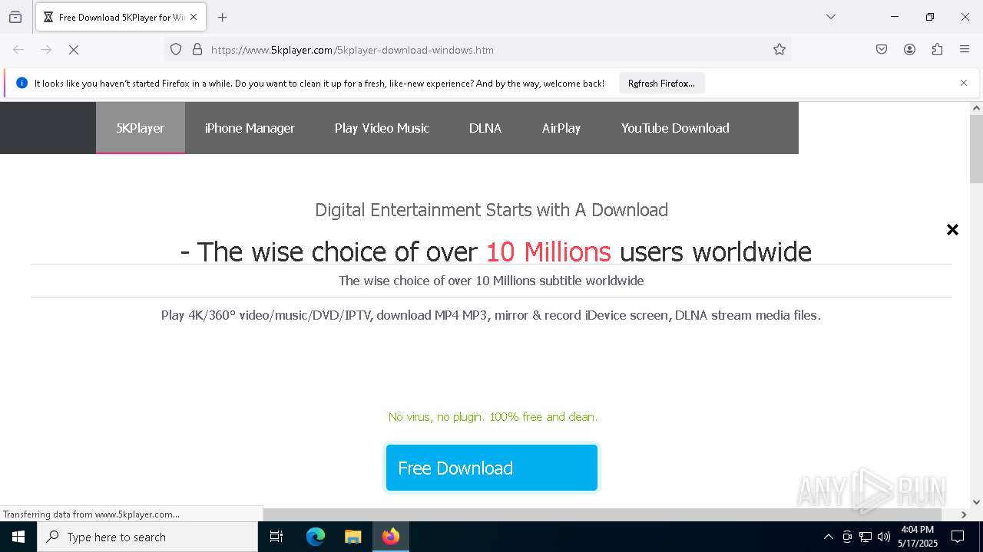The width and height of the screenshot is (983, 552).
Task: Click the '10 Millions' red text
Action: click(x=548, y=251)
